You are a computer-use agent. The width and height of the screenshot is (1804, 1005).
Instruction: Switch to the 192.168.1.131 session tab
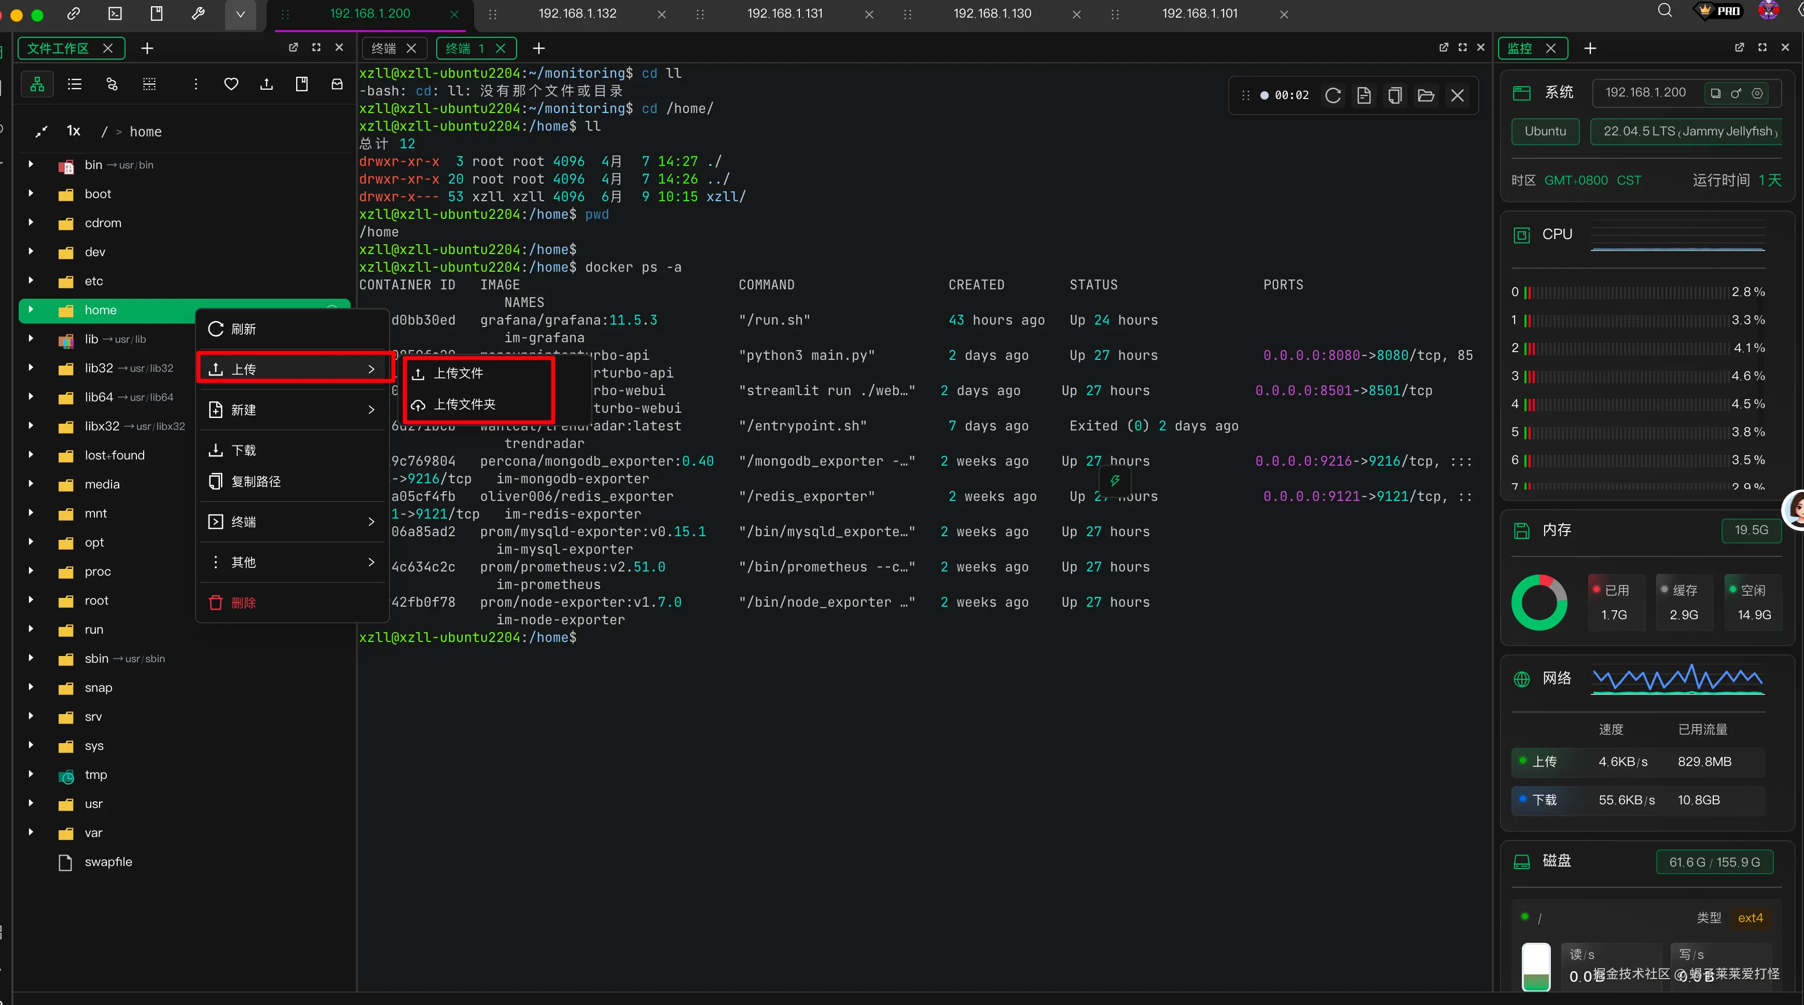(x=784, y=13)
